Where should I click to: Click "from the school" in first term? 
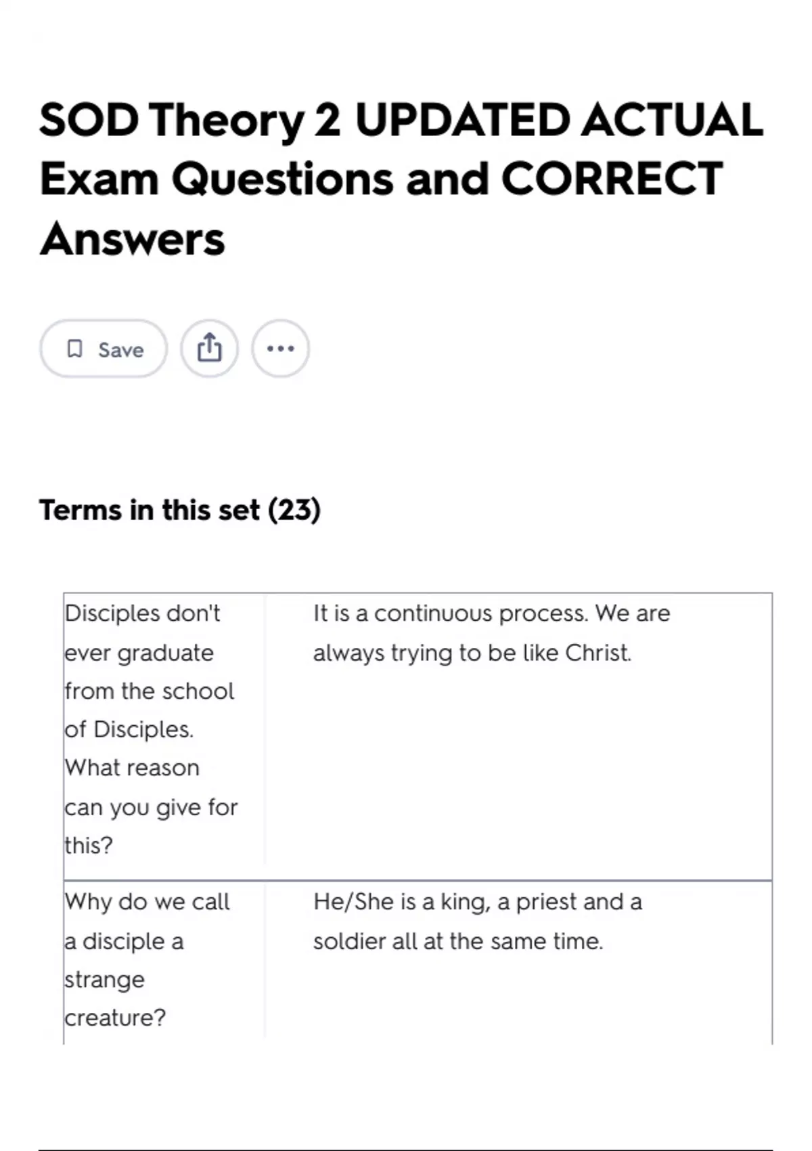pos(150,691)
